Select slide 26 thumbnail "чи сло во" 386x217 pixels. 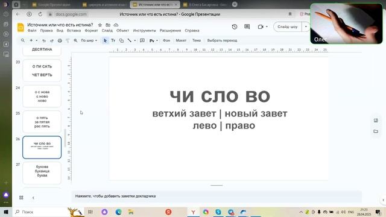pyautogui.click(x=42, y=147)
